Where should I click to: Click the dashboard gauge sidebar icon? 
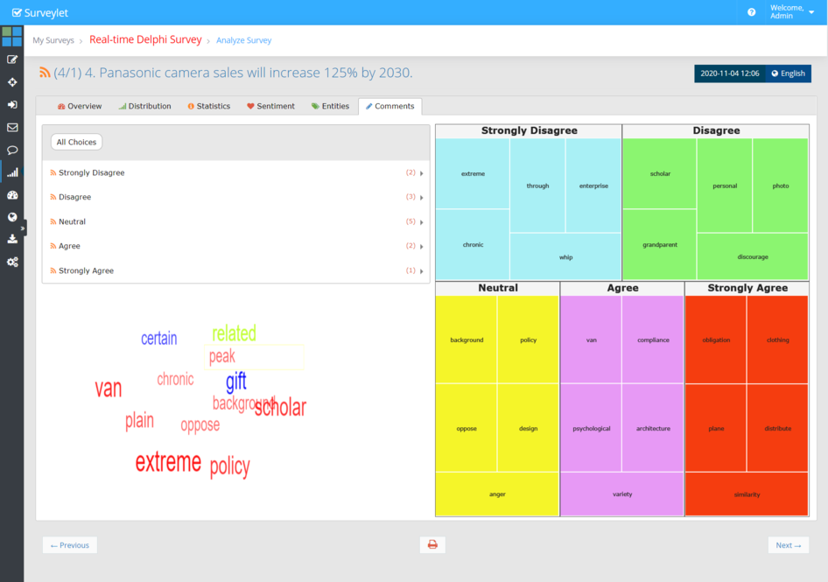point(12,195)
